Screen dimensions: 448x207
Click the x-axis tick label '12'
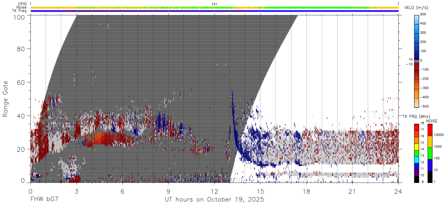[214, 192]
